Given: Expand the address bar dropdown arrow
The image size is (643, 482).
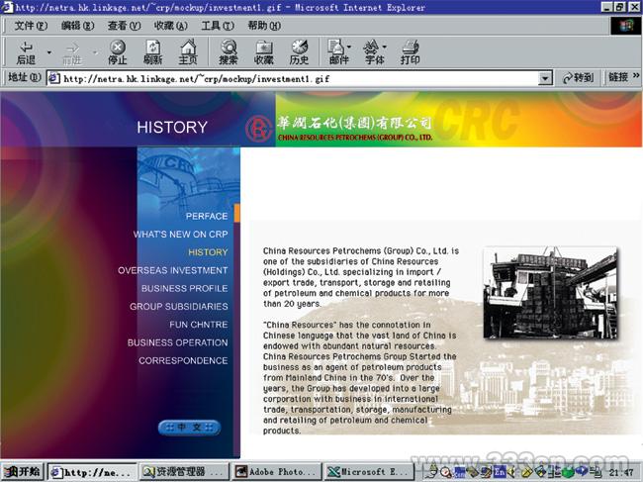Looking at the screenshot, I should pos(545,78).
